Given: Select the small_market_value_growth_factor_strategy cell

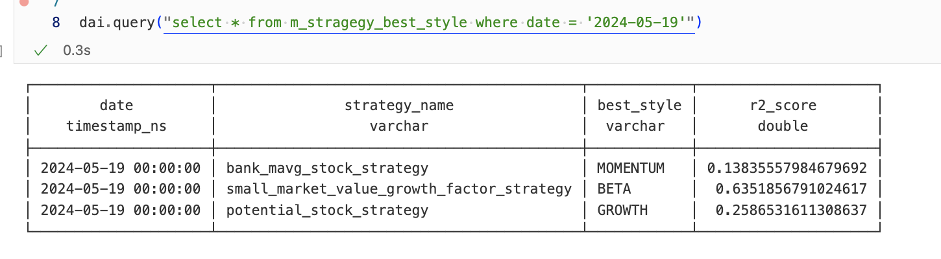Looking at the screenshot, I should point(398,189).
